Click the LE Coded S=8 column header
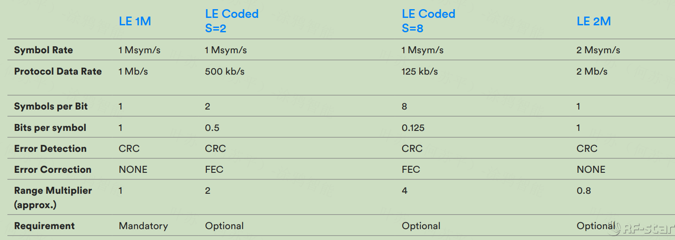The width and height of the screenshot is (675, 240). coord(428,21)
